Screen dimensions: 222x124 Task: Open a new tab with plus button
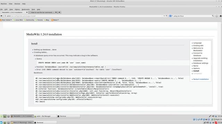coord(59,12)
